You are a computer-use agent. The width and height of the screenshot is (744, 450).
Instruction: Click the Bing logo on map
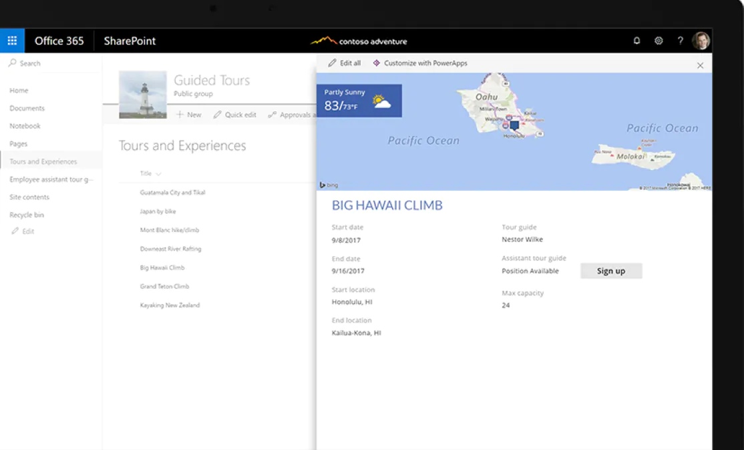[x=329, y=185]
